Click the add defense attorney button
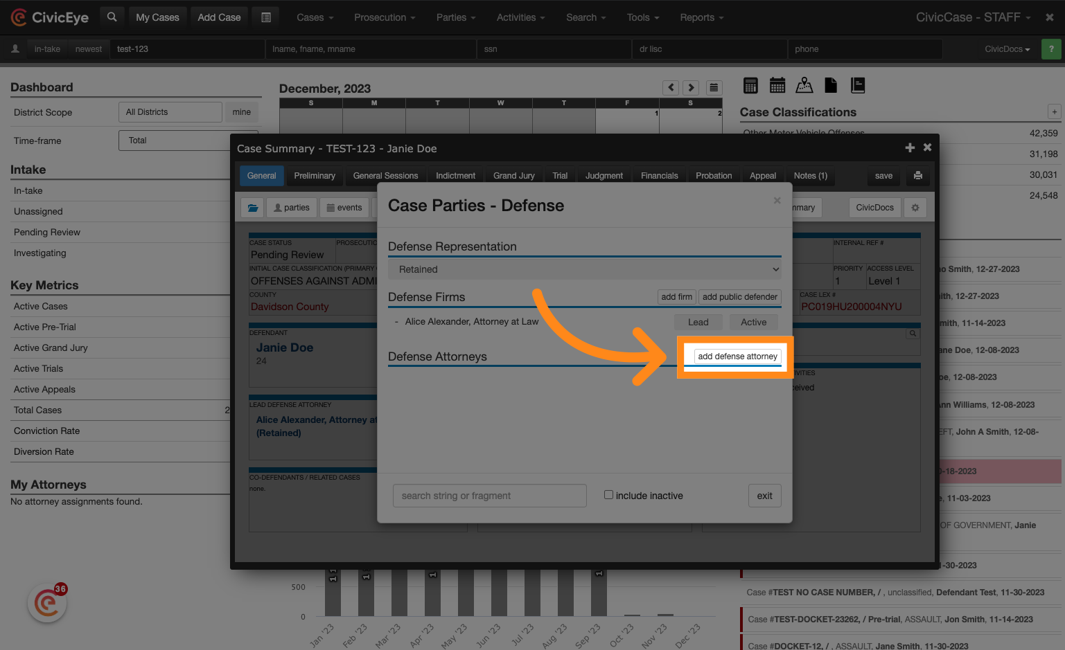 point(737,356)
